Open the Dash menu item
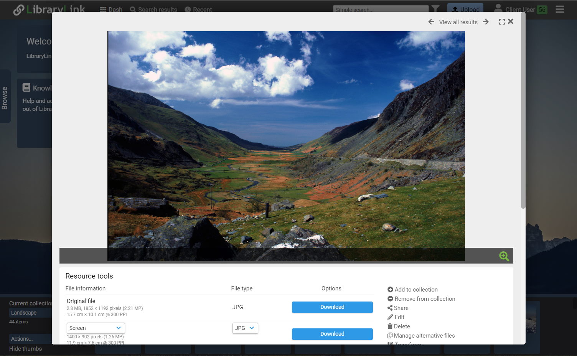This screenshot has height=356, width=577. pyautogui.click(x=111, y=10)
